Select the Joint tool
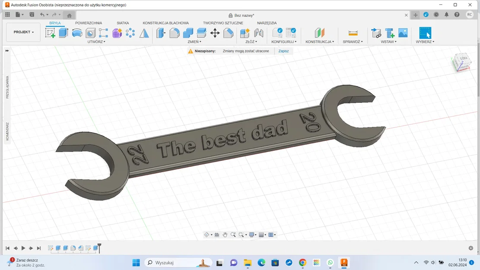The width and height of the screenshot is (480, 270). tap(259, 33)
